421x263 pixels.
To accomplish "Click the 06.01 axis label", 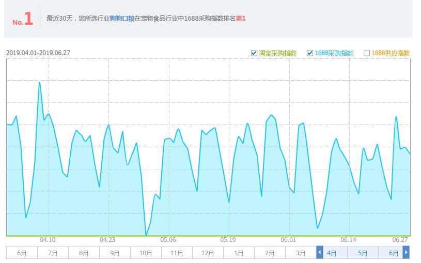I will [x=288, y=239].
